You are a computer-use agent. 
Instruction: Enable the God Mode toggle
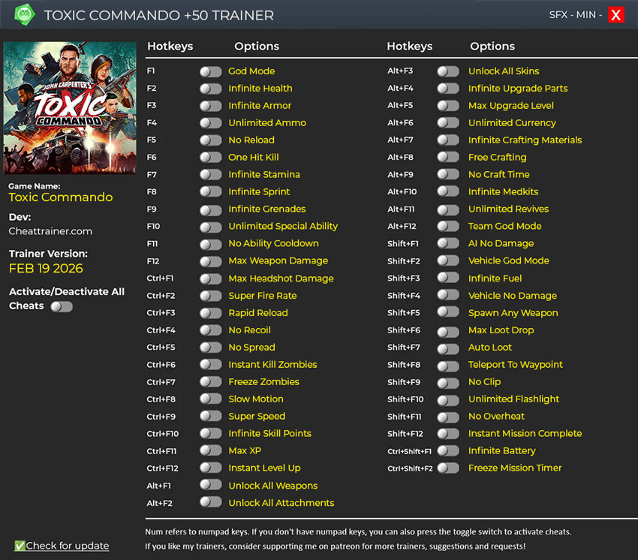point(210,71)
